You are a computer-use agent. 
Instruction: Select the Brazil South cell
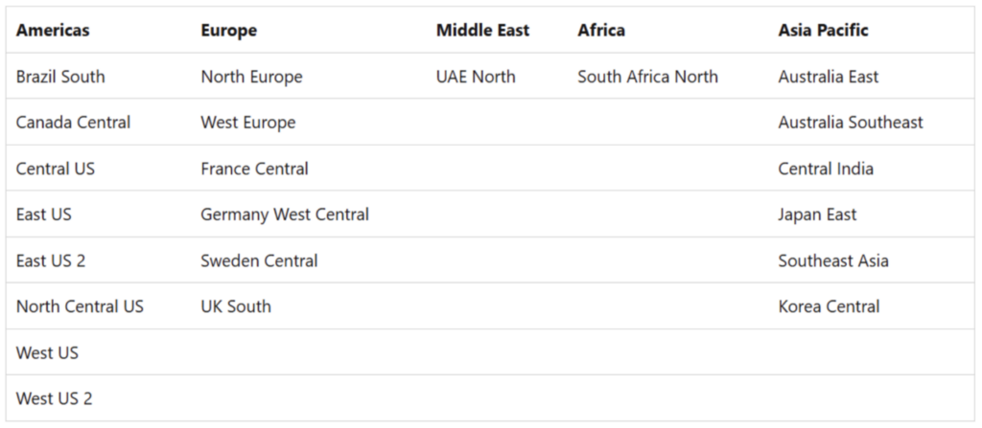[60, 77]
